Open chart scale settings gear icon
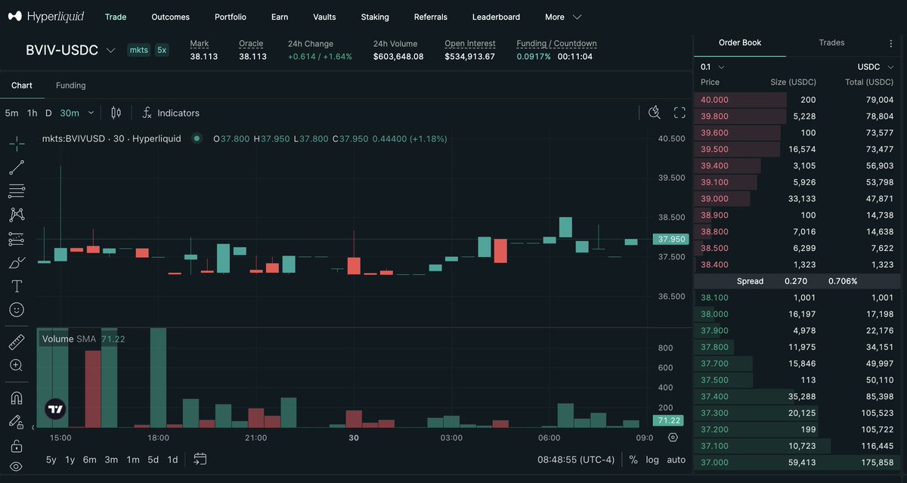 pyautogui.click(x=673, y=438)
